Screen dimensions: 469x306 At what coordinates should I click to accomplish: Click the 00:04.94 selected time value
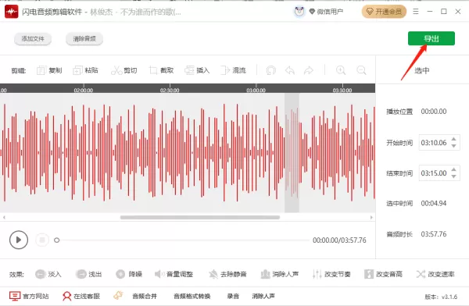tap(434, 204)
